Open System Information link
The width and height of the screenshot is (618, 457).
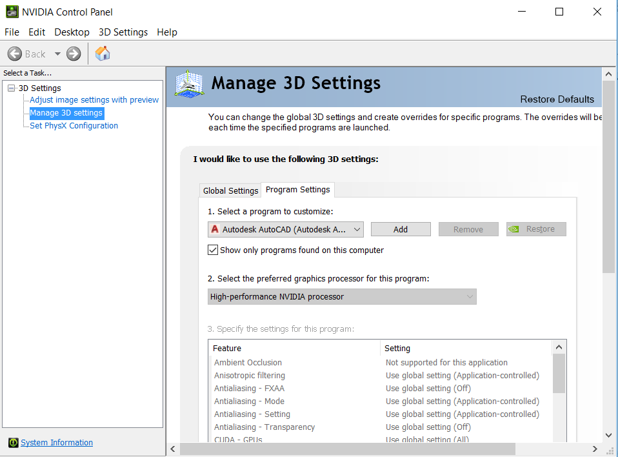(x=57, y=443)
